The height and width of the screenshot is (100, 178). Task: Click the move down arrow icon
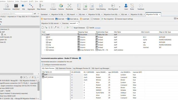(64, 27)
